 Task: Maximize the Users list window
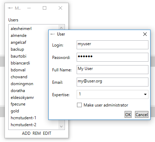click(45, 8)
